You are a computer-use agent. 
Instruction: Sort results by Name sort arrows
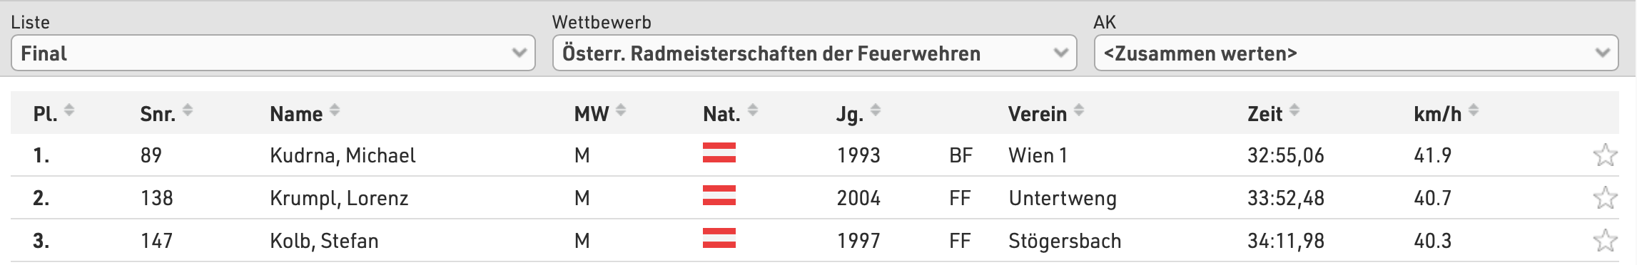pyautogui.click(x=335, y=110)
